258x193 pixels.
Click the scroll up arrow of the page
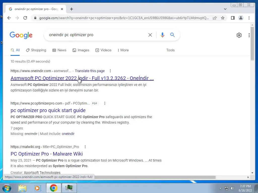click(x=252, y=25)
